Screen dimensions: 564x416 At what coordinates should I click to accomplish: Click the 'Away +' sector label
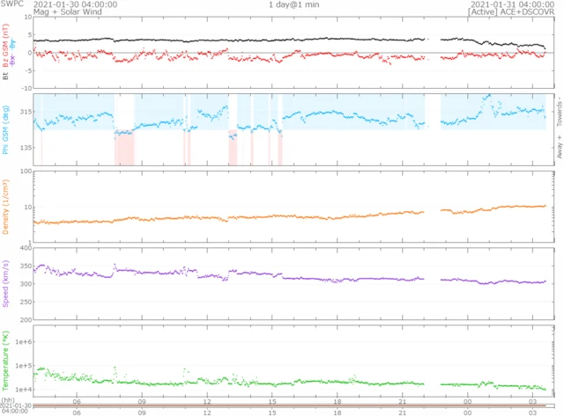(560, 147)
